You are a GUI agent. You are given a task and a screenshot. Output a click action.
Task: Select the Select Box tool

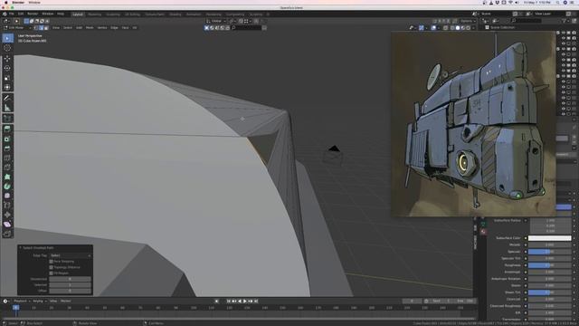(7, 38)
